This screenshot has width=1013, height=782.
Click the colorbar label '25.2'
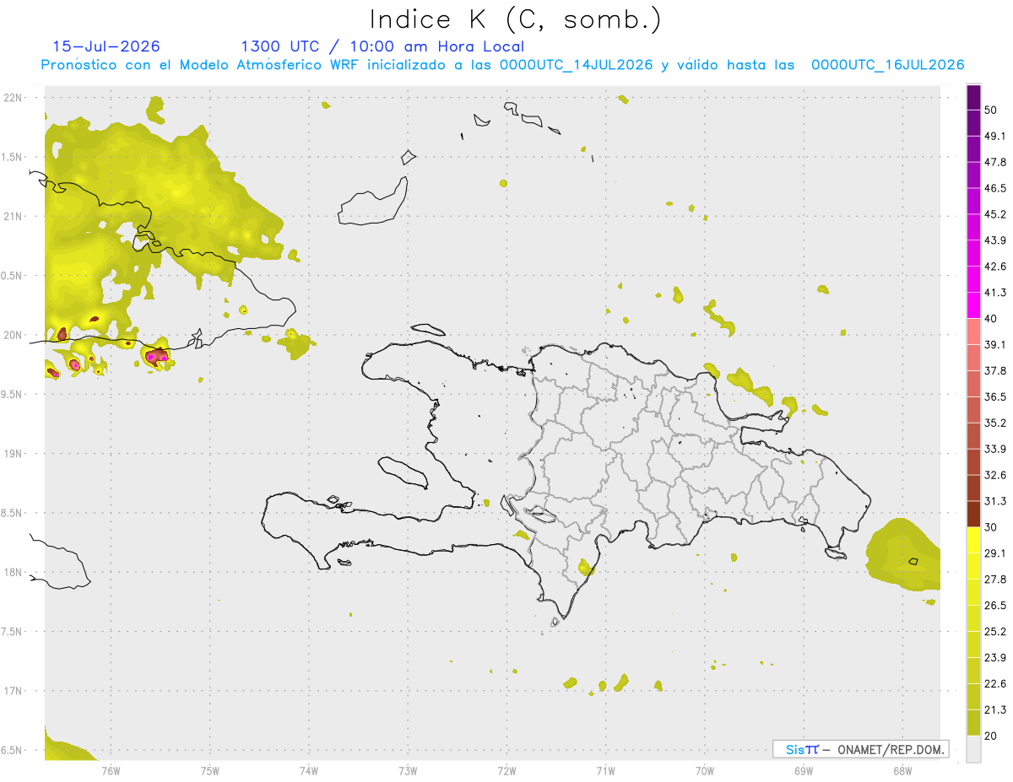point(995,631)
